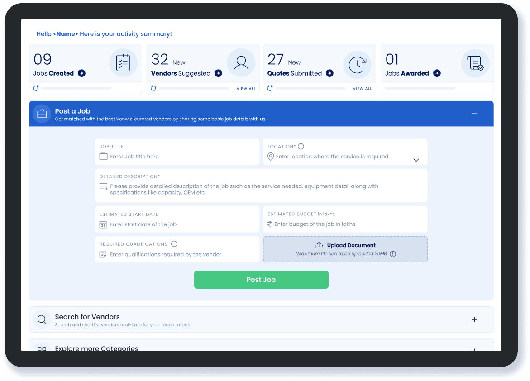
Task: Expand the Search for Vendors section
Action: pos(474,319)
